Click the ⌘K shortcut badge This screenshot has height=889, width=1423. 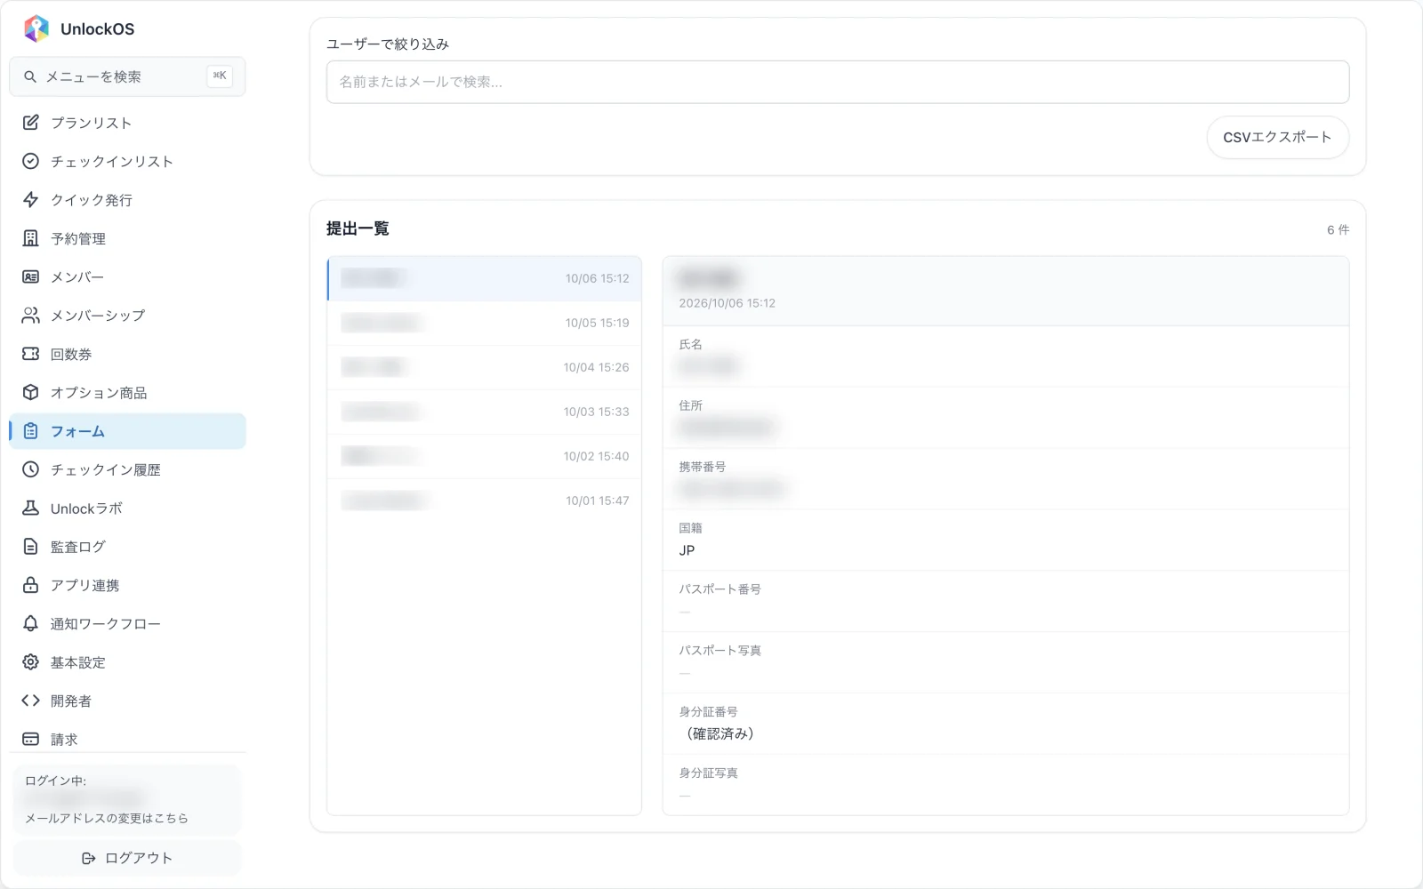coord(220,76)
